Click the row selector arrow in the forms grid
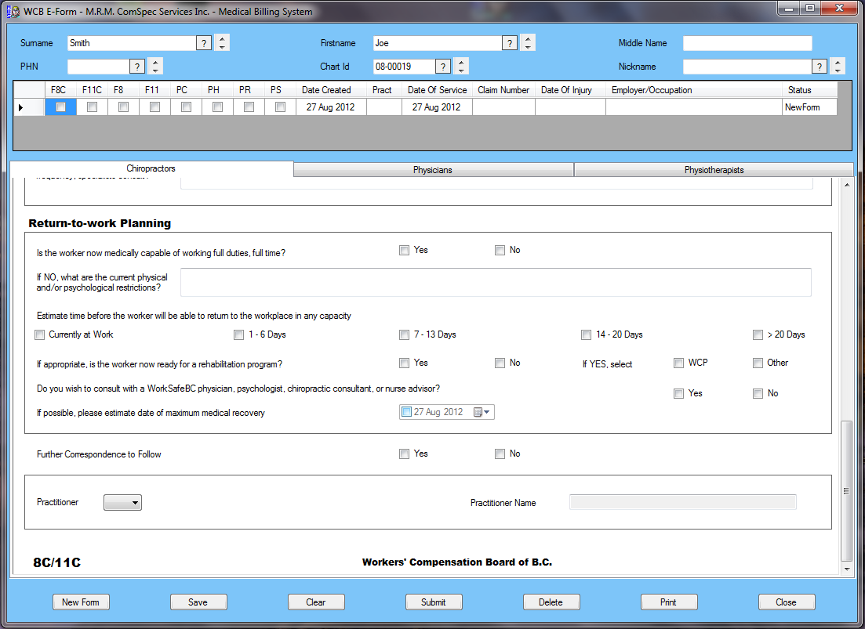865x629 pixels. [21, 107]
